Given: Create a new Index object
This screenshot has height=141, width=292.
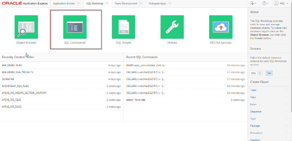Looking at the screenshot, I should [x=253, y=104].
